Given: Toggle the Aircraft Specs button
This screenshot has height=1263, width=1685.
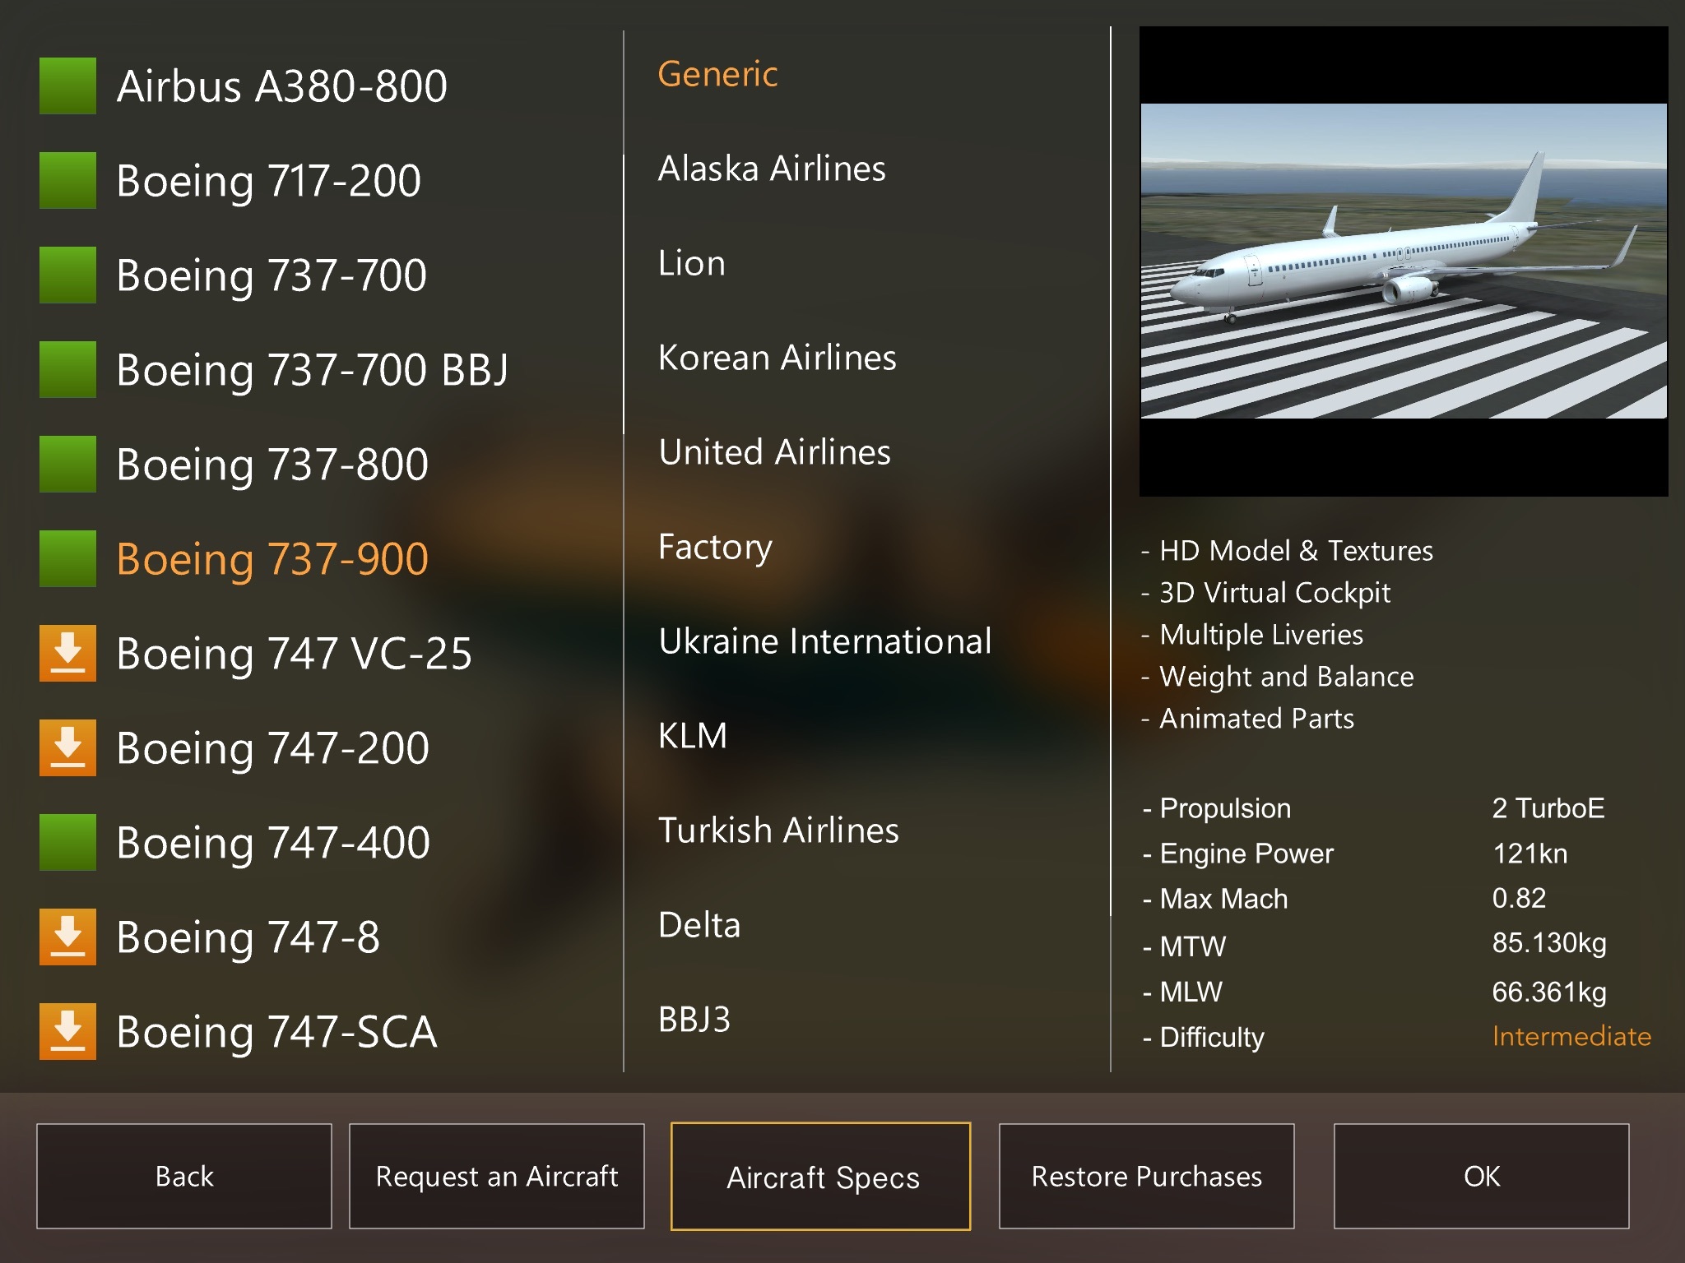Looking at the screenshot, I should [821, 1176].
